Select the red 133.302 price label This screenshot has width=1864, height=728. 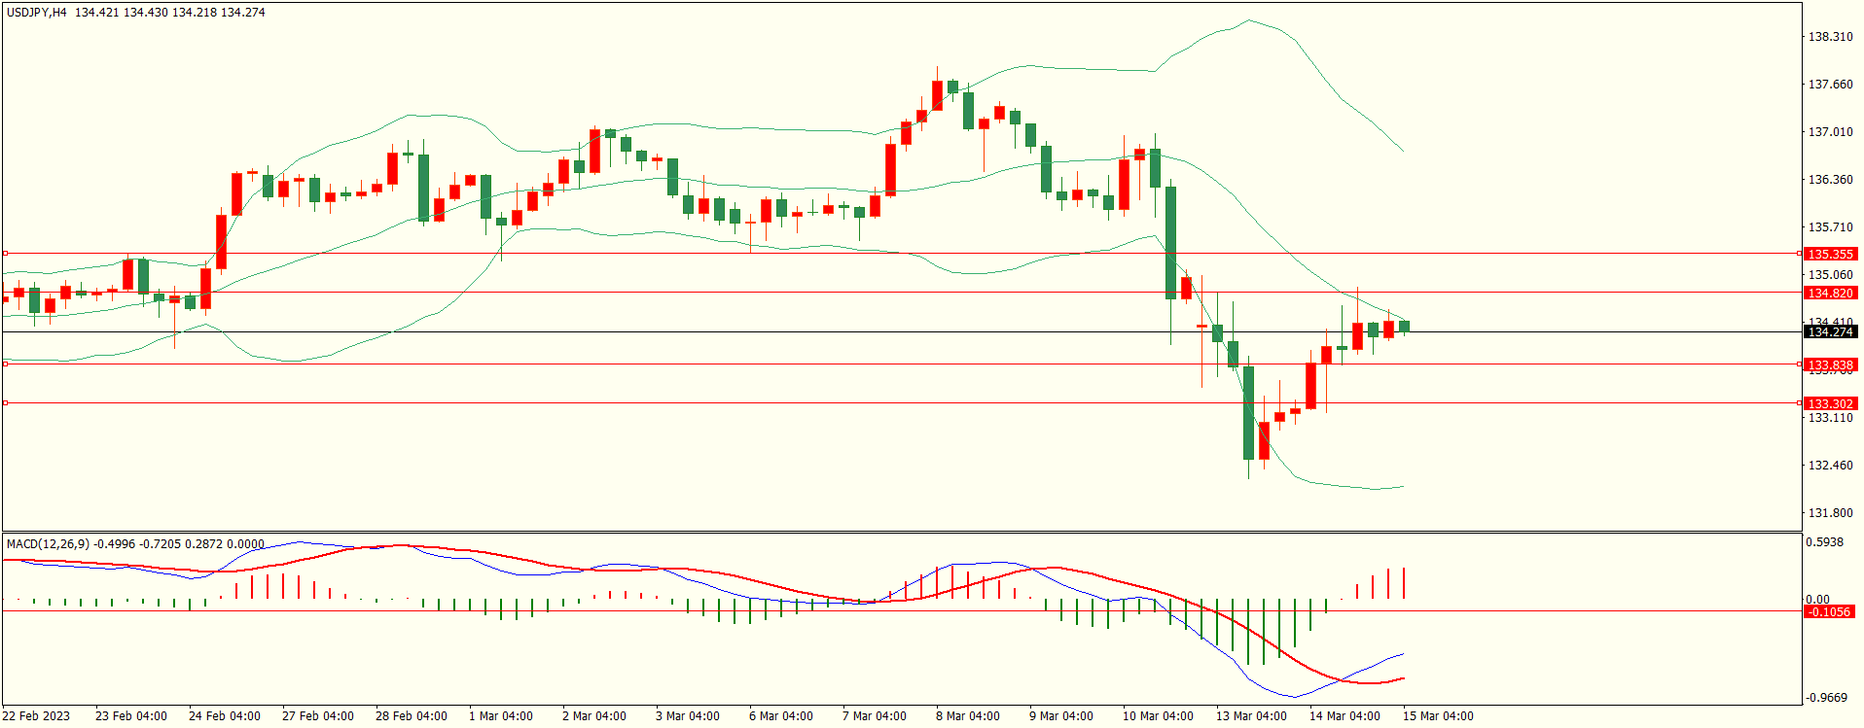point(1830,403)
